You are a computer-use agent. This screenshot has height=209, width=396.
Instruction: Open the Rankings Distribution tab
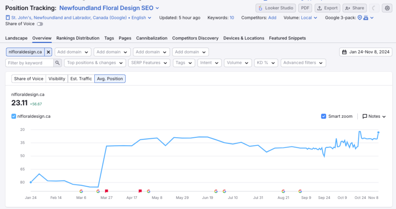coord(78,38)
